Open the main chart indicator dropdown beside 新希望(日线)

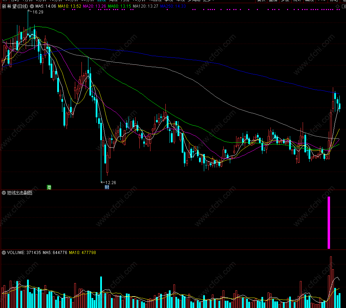pyautogui.click(x=32, y=6)
